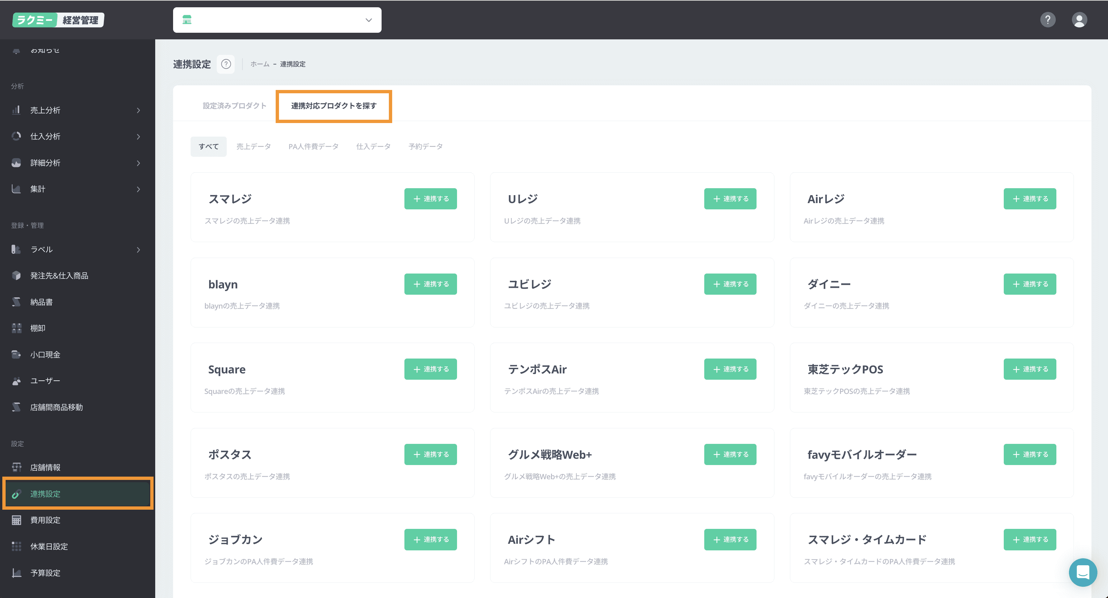Click the 小口現金 wallet icon in sidebar

(16, 355)
